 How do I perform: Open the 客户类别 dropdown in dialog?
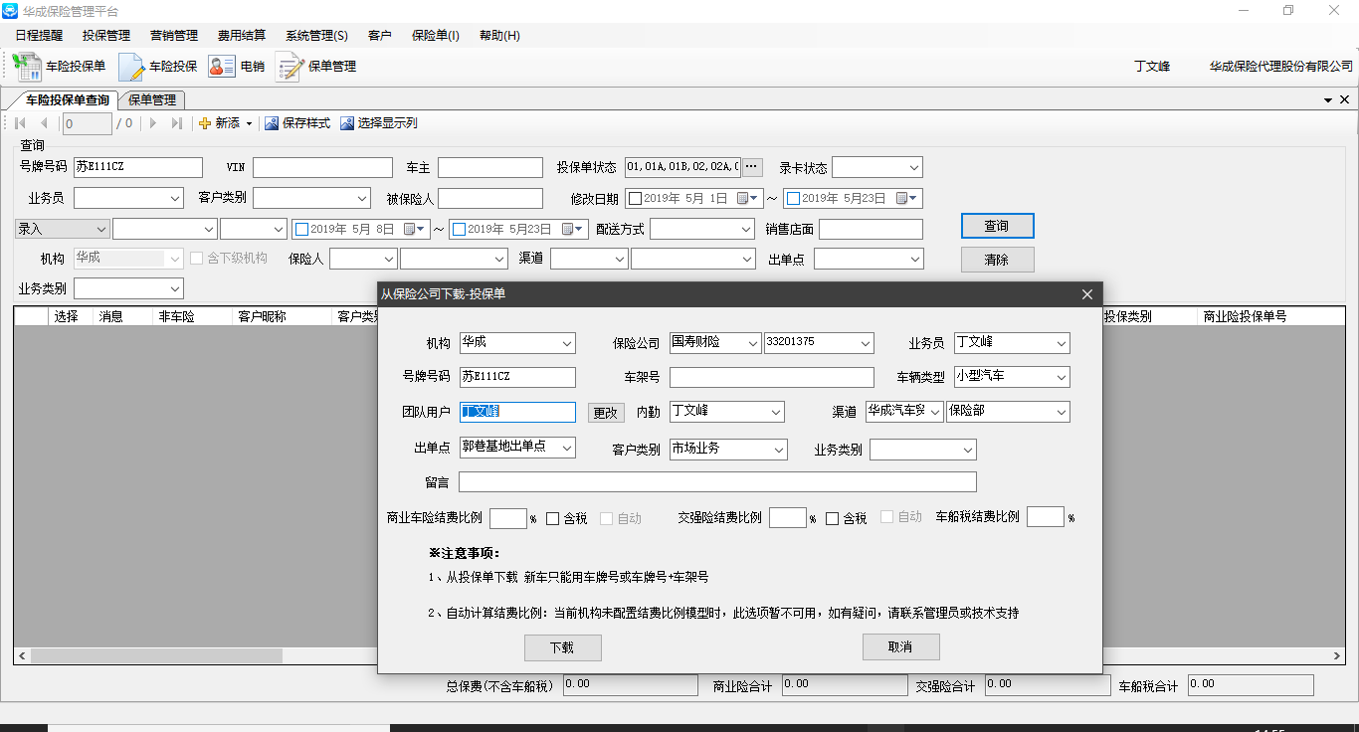tap(778, 450)
